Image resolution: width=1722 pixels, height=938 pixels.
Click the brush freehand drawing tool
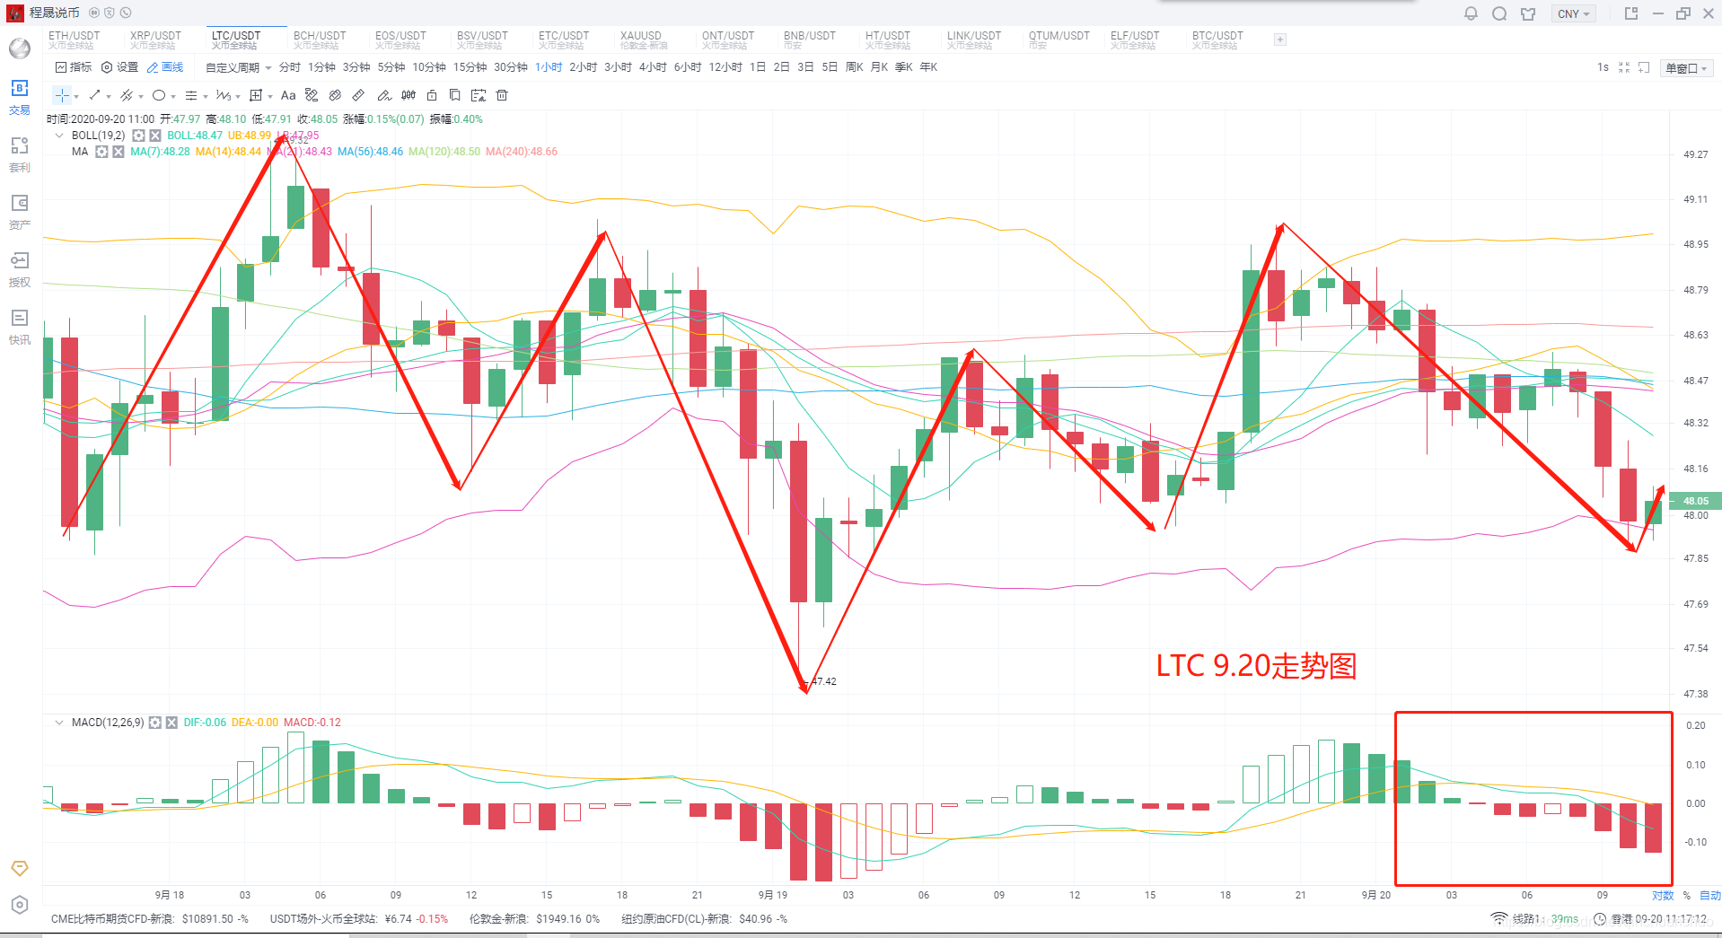[x=384, y=95]
